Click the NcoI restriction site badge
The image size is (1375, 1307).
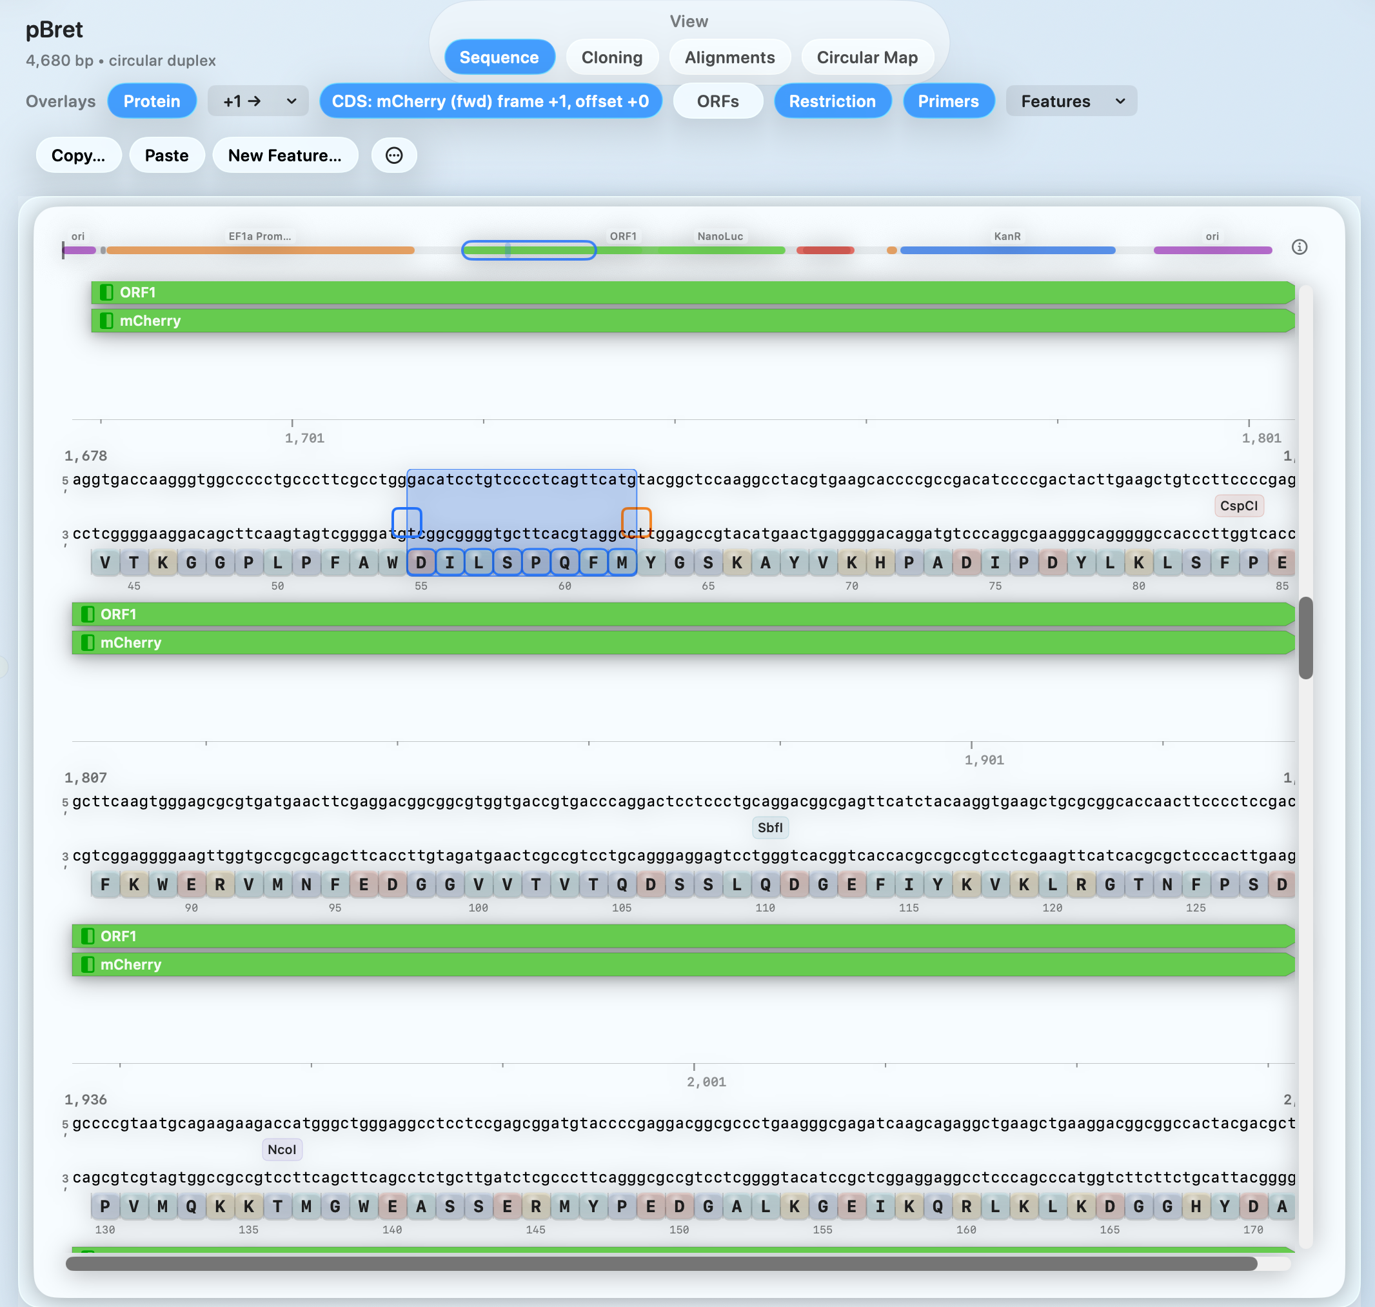point(281,1150)
